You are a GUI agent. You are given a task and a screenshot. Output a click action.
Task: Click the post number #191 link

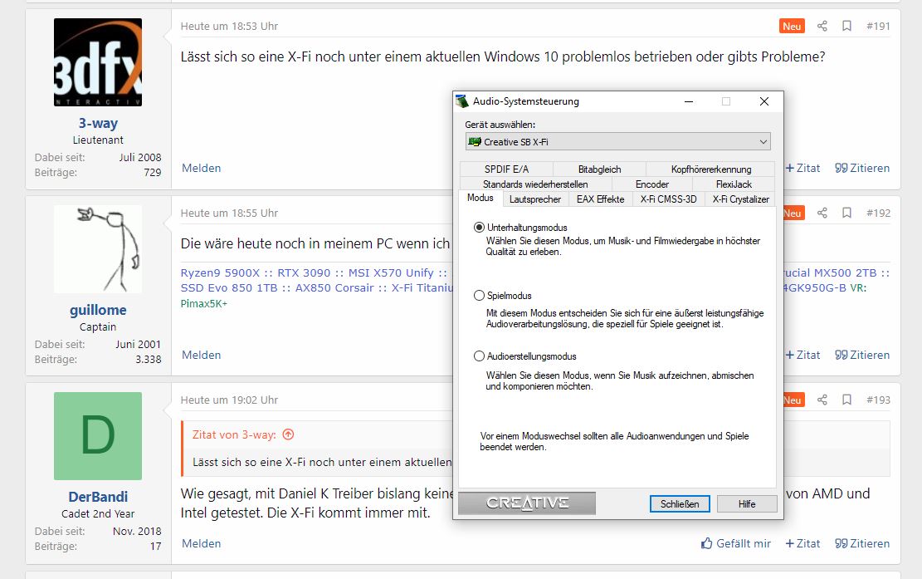(878, 26)
